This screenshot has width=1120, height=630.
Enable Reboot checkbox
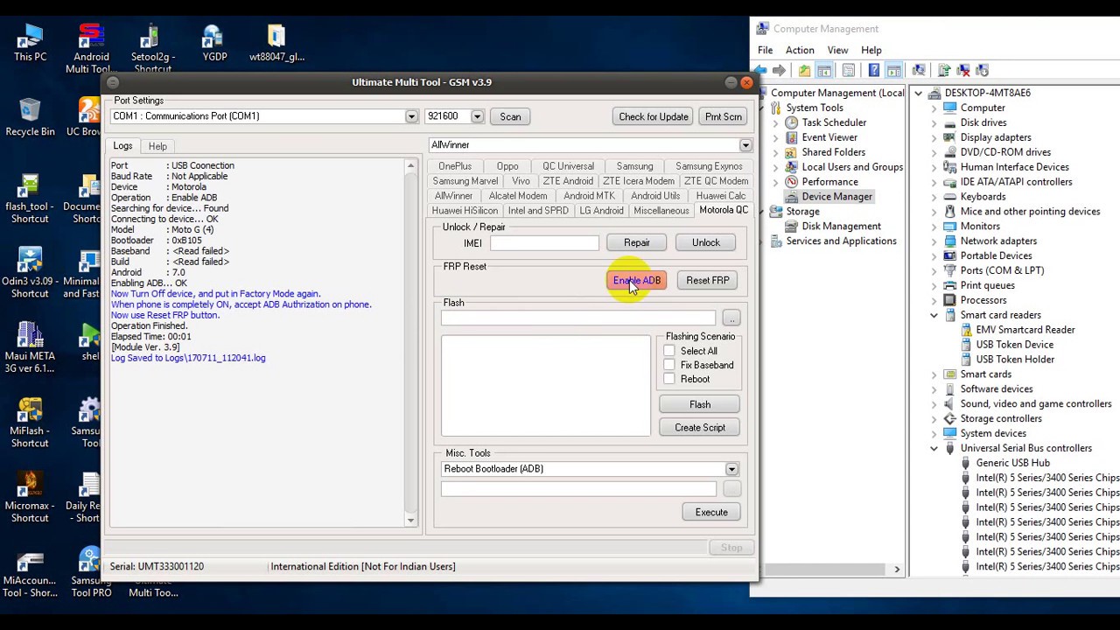tap(669, 379)
